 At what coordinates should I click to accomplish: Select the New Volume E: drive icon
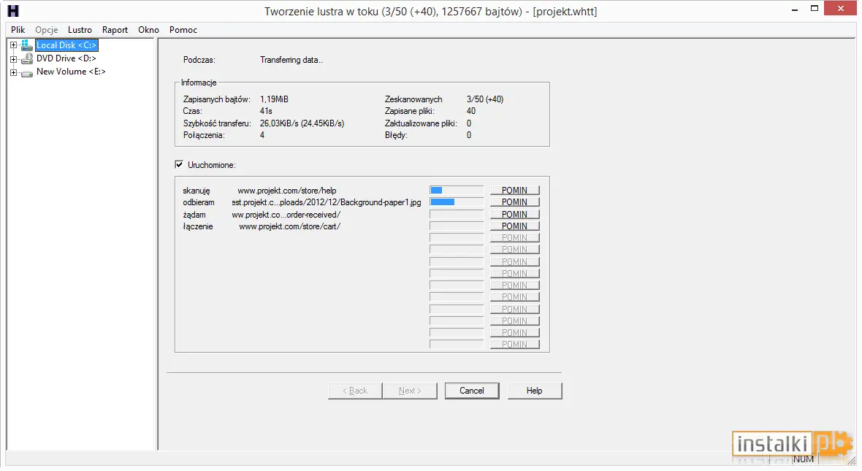pyautogui.click(x=27, y=72)
